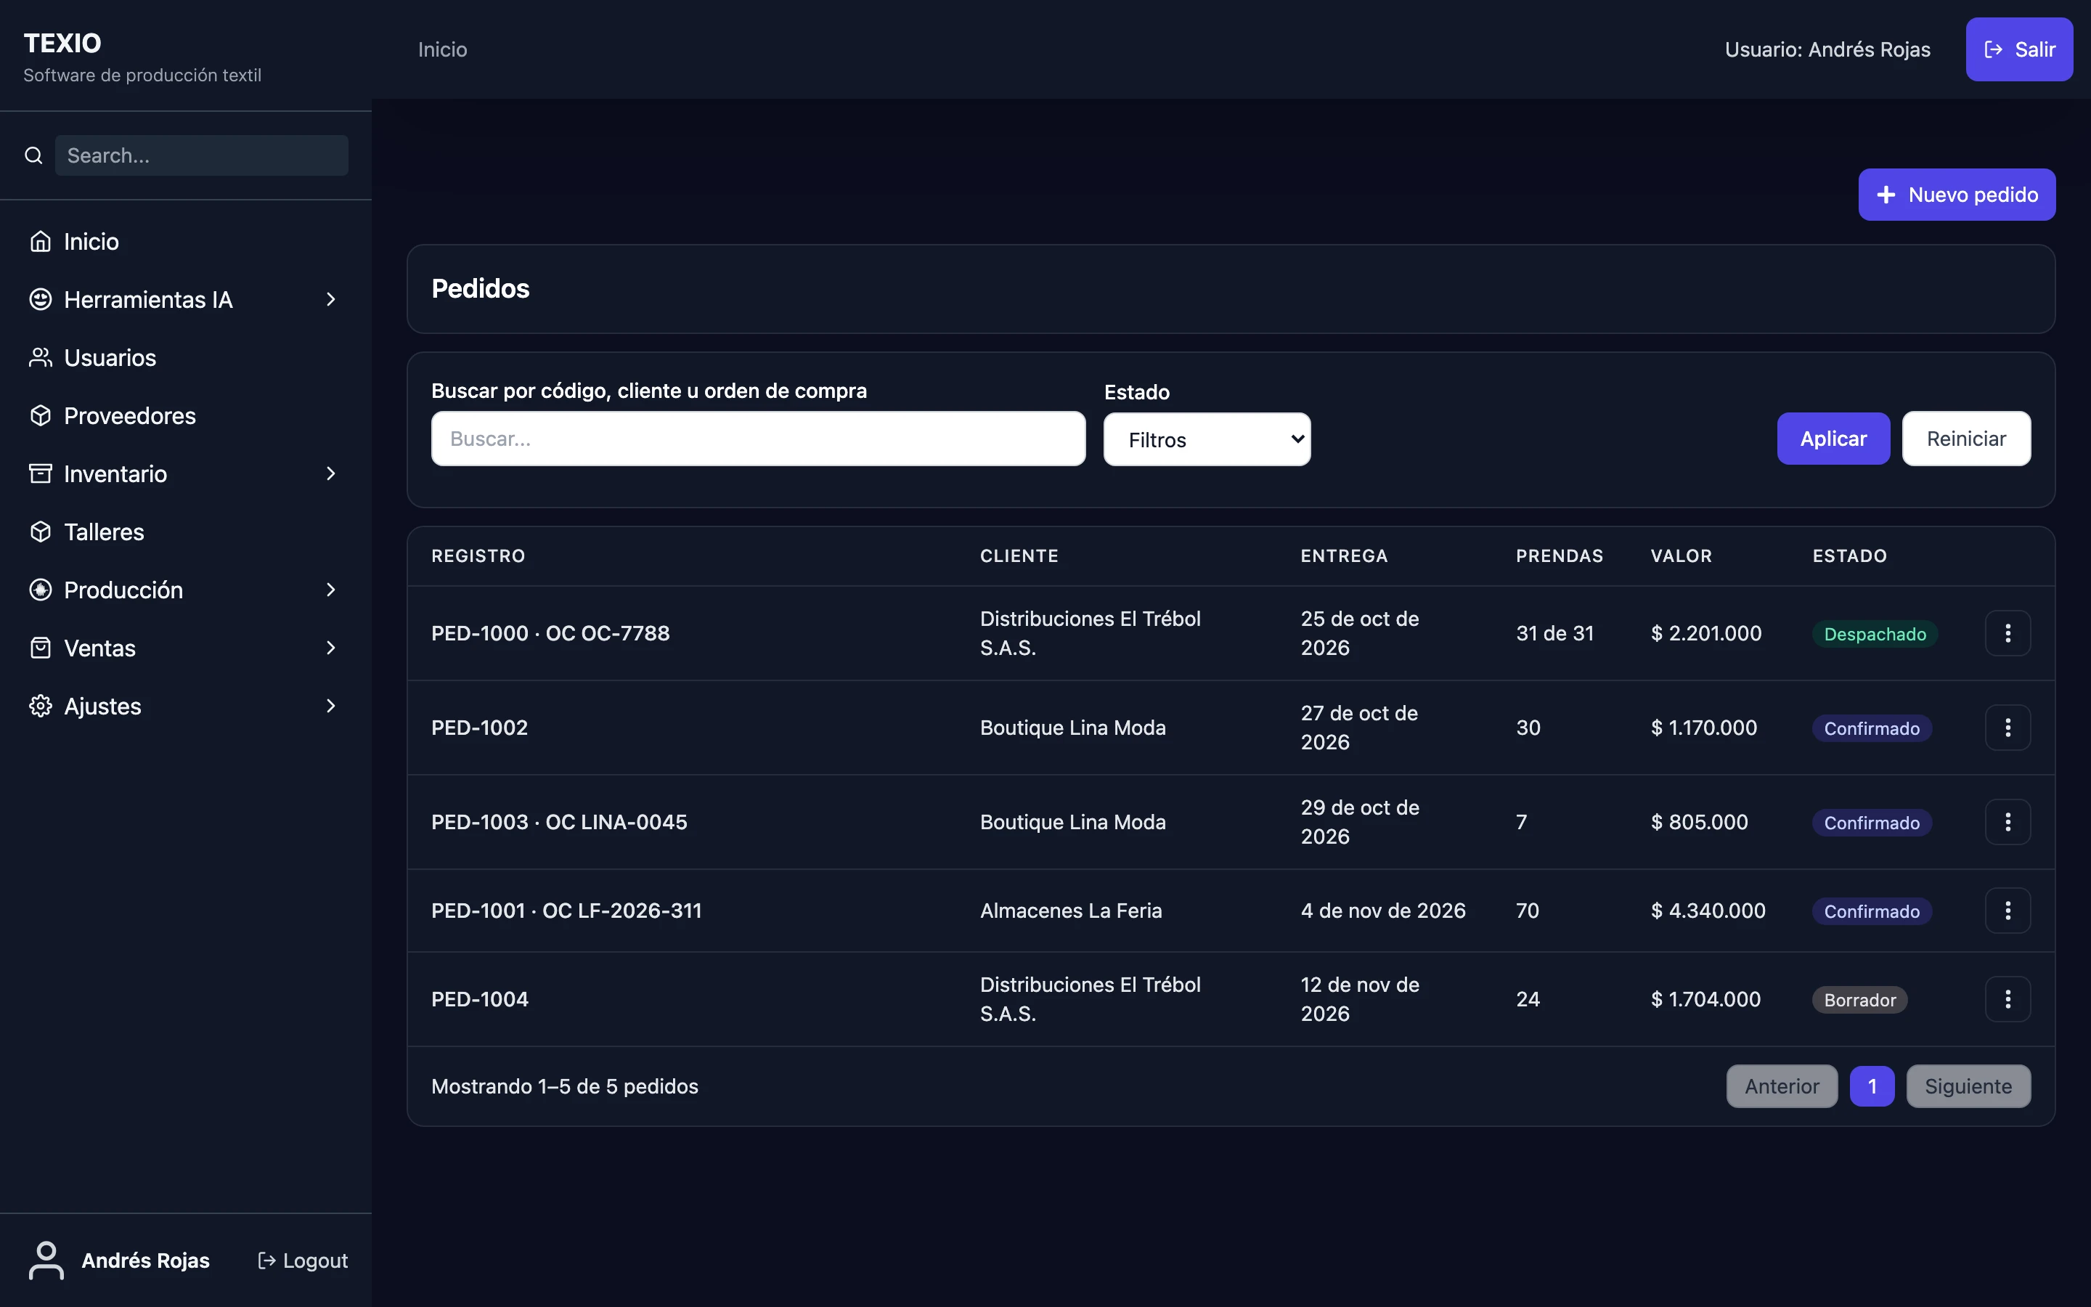The width and height of the screenshot is (2091, 1307).
Task: Click the Inicio home icon
Action: pyautogui.click(x=41, y=241)
